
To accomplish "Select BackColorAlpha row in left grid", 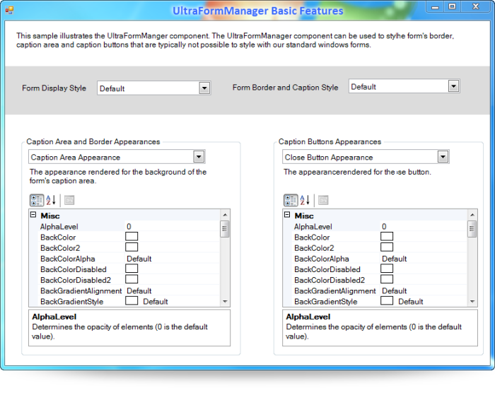I will pyautogui.click(x=129, y=259).
